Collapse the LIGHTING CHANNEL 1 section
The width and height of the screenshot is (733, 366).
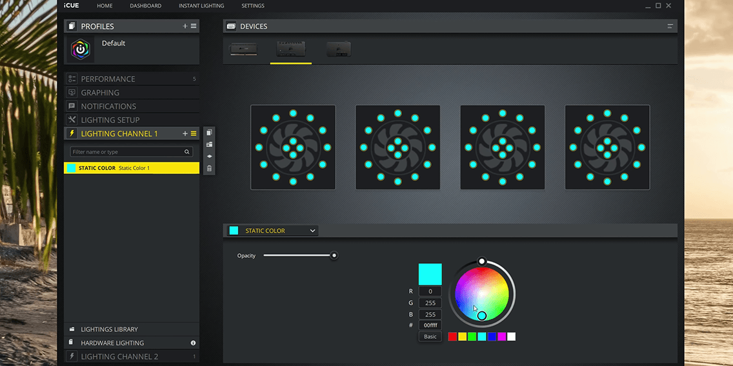point(132,133)
